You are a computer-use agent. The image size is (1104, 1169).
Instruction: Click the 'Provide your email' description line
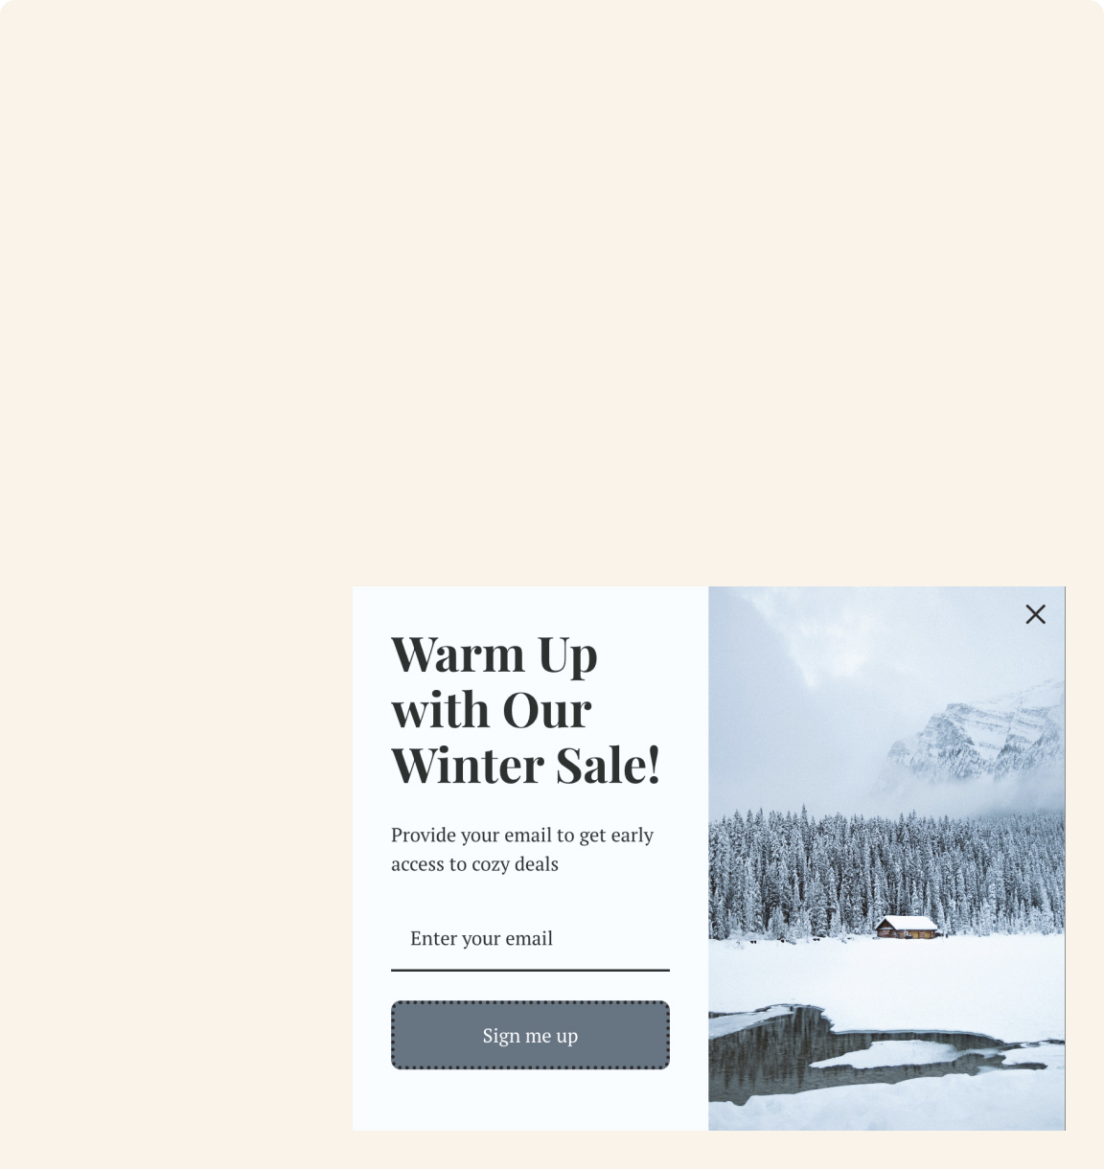(522, 835)
